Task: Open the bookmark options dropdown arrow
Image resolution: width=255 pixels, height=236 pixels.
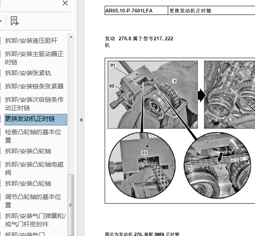Action: pos(1,21)
